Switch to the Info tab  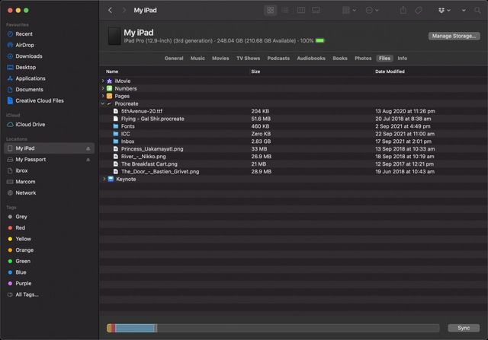click(x=402, y=59)
